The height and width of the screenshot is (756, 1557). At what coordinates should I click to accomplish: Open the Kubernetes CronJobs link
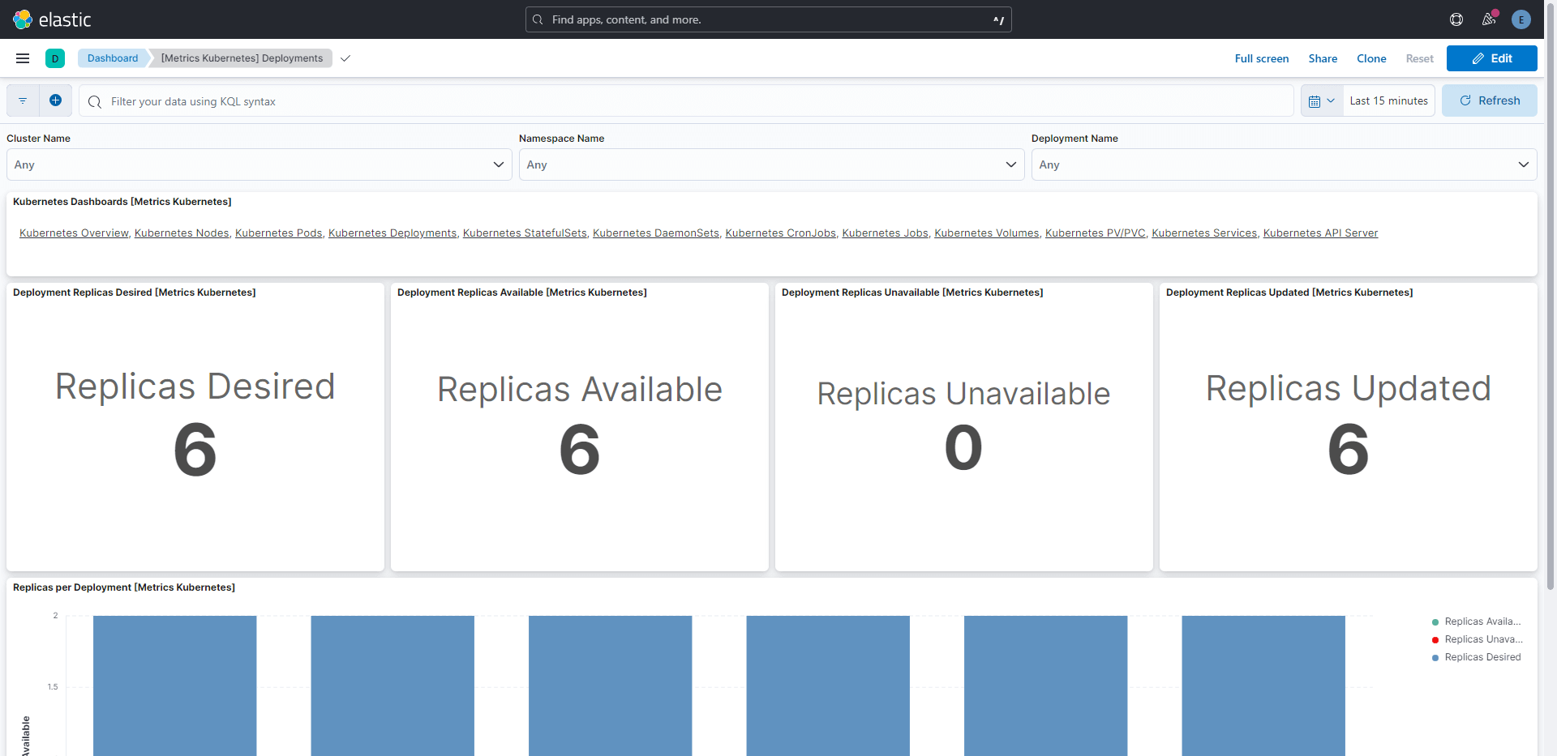(780, 233)
